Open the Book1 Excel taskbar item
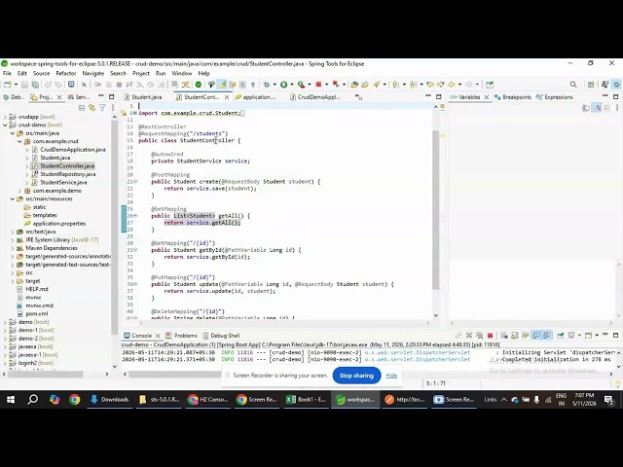This screenshot has height=467, width=623. point(306,400)
